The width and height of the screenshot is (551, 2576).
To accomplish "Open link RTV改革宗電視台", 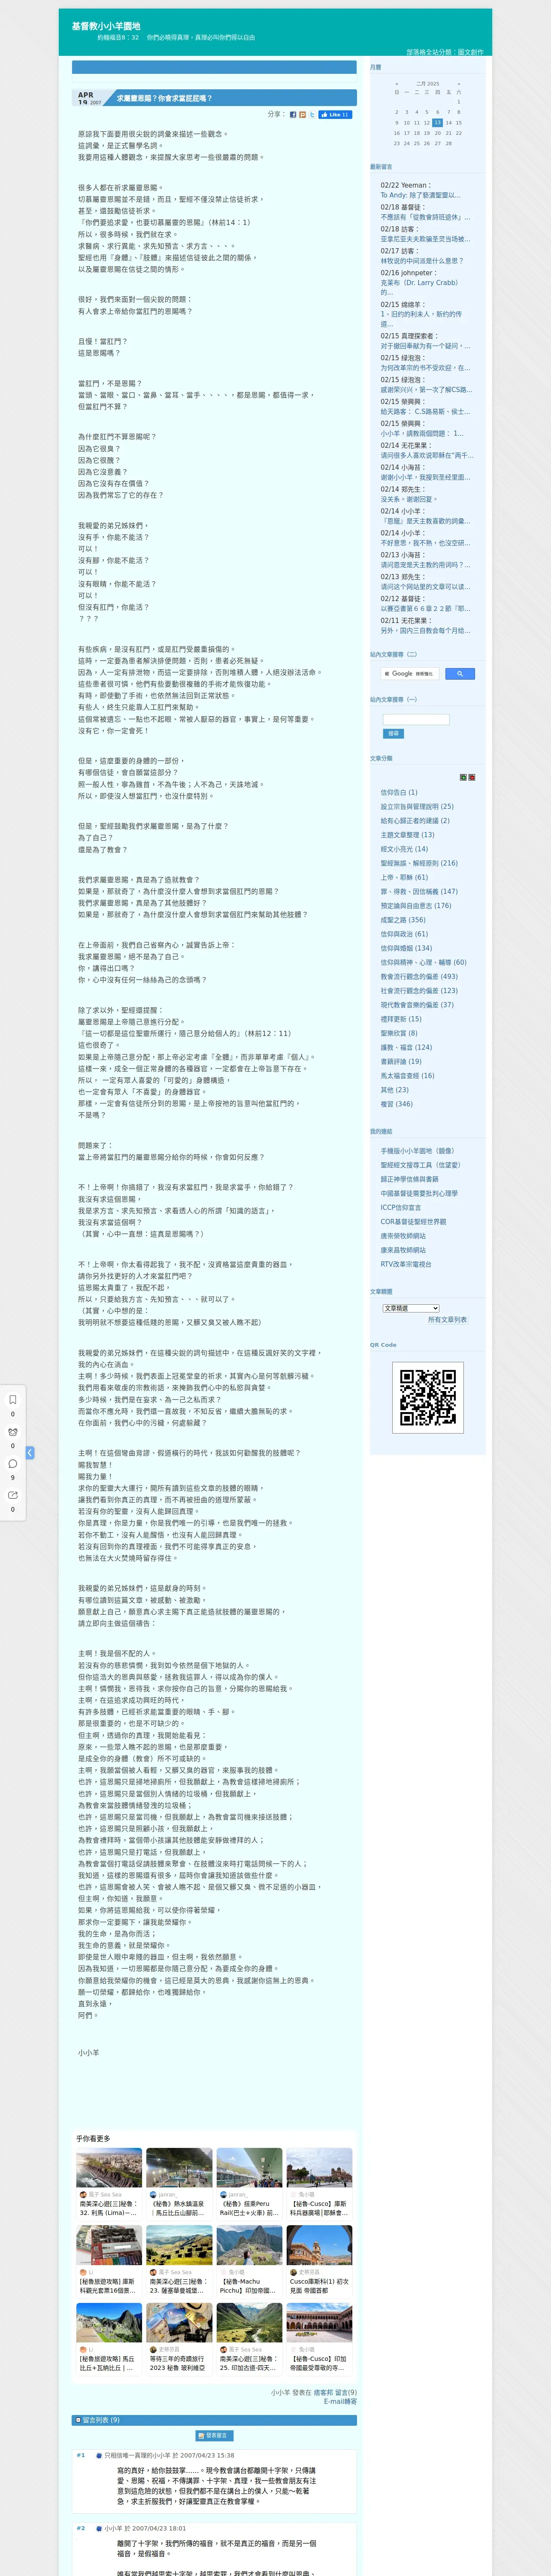I will (x=406, y=1264).
